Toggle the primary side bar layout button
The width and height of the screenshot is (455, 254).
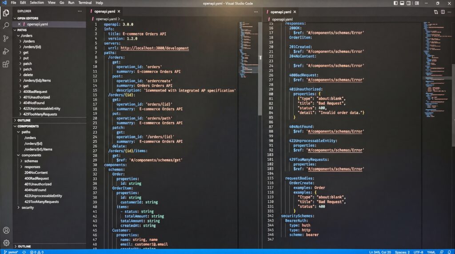(x=395, y=3)
